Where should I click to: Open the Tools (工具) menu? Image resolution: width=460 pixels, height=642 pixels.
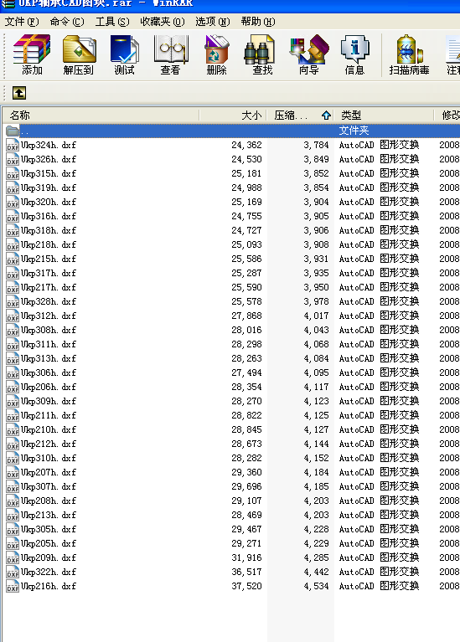pos(112,21)
